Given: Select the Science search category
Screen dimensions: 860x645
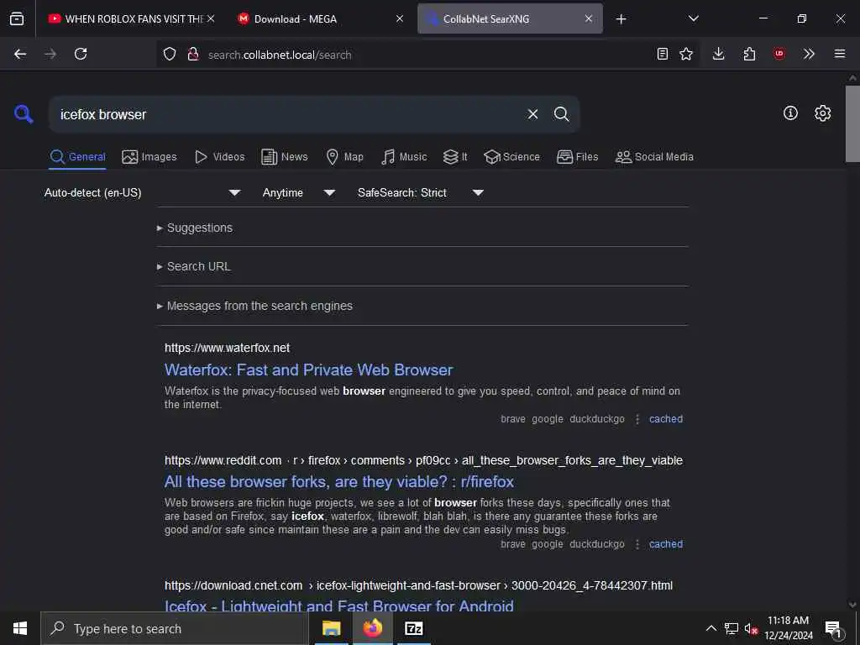Looking at the screenshot, I should coord(511,157).
